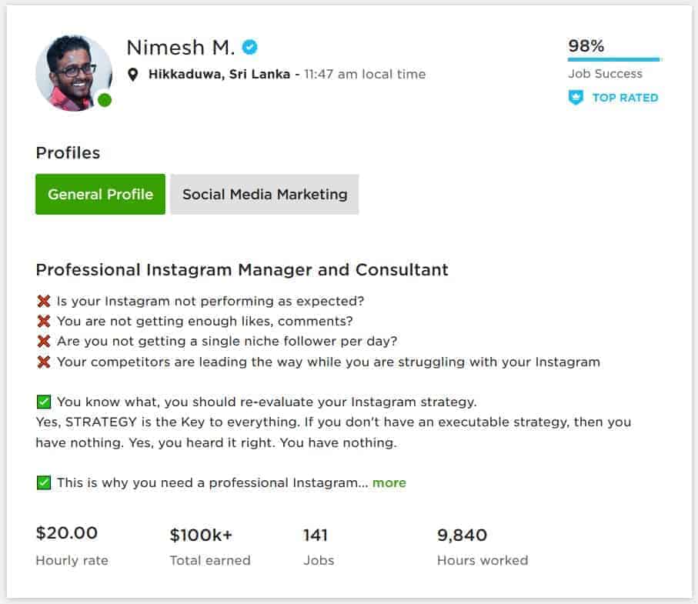Click the Top Rated crown badge icon

576,98
